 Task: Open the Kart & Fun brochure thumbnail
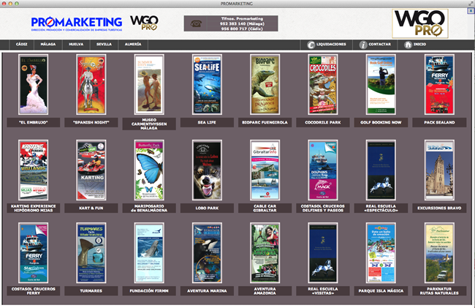click(x=91, y=170)
